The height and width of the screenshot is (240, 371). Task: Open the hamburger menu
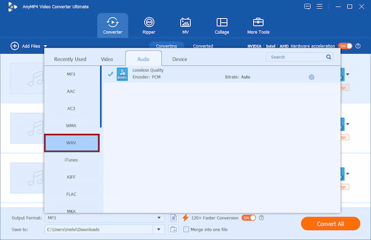[x=320, y=6]
